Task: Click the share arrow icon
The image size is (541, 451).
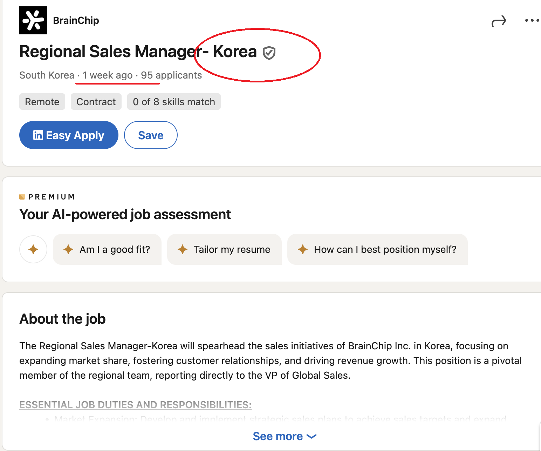Action: coord(499,21)
